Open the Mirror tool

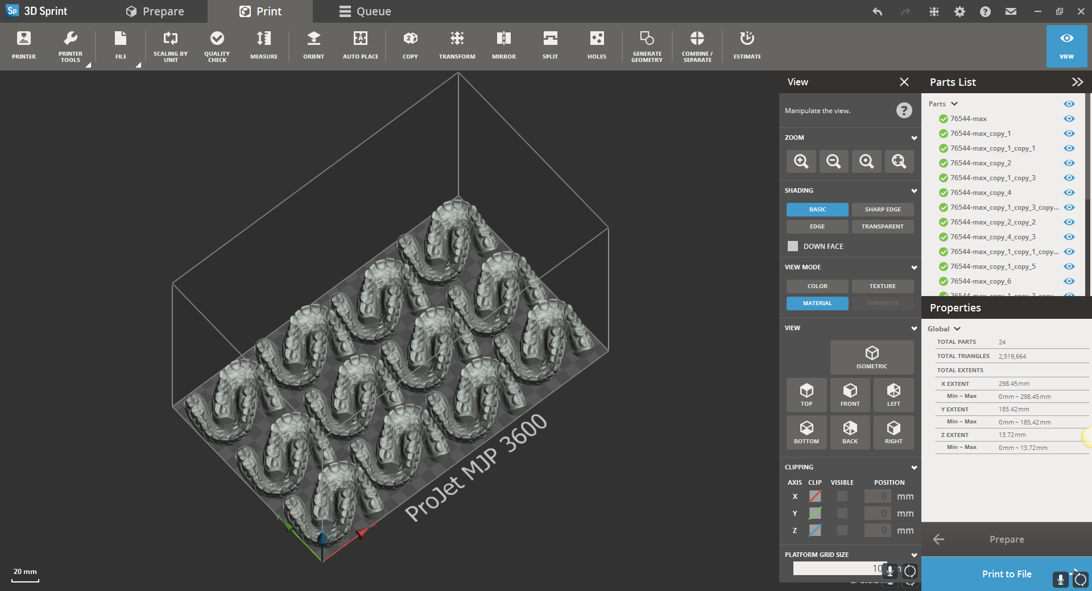[503, 45]
